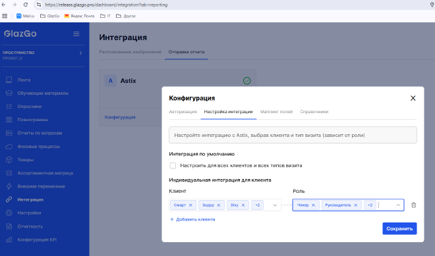Open the apps grid icon in the bookmarks bar
The image size is (435, 256).
(x=5, y=16)
